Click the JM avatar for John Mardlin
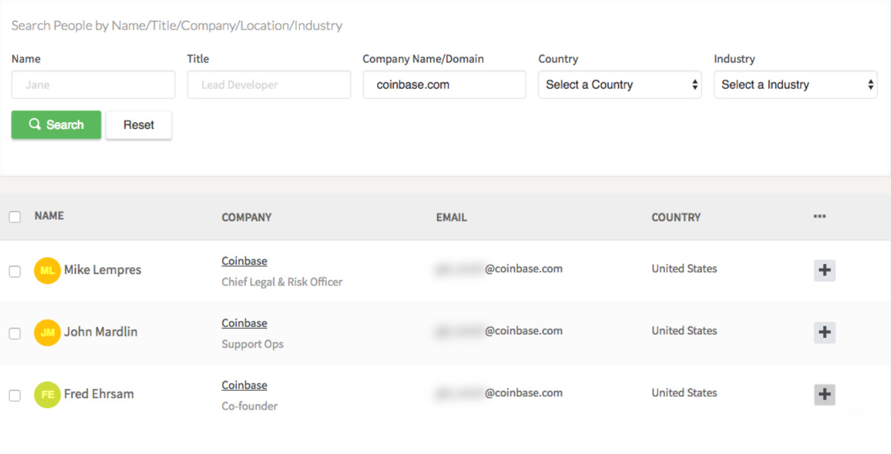891x454 pixels. click(47, 332)
